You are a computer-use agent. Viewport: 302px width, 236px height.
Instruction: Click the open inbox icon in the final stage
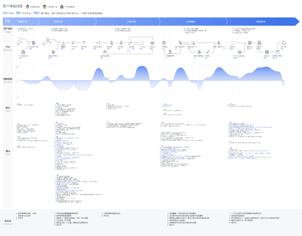tap(259, 43)
